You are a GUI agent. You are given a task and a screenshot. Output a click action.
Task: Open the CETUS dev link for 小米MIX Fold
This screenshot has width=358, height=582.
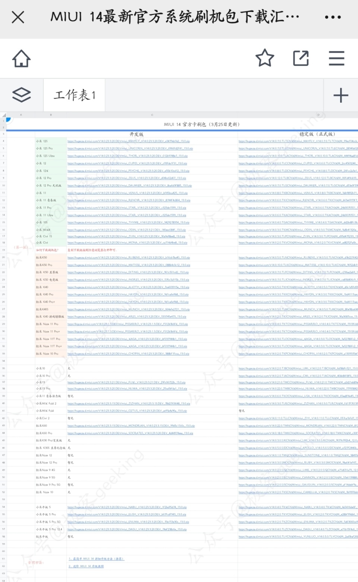click(x=127, y=411)
